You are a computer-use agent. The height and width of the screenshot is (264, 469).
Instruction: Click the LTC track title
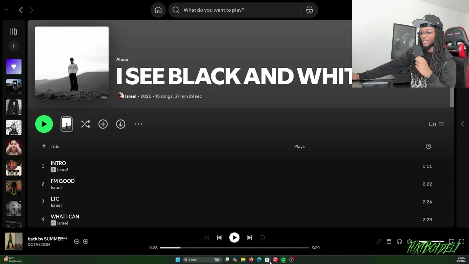click(55, 199)
